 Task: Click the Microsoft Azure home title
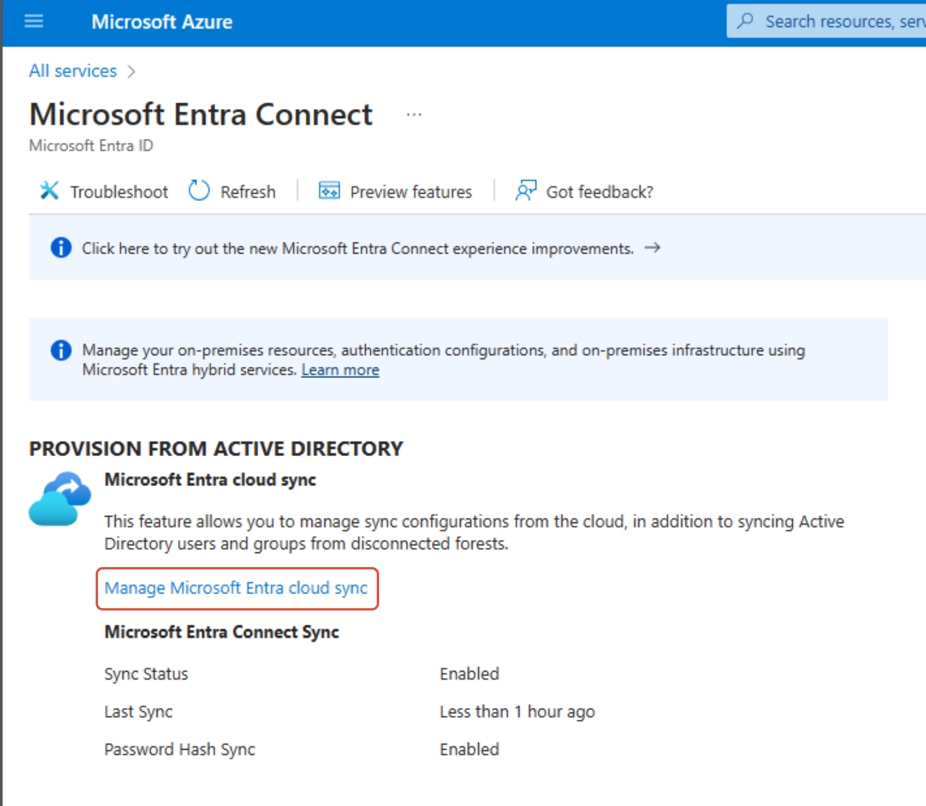[162, 22]
